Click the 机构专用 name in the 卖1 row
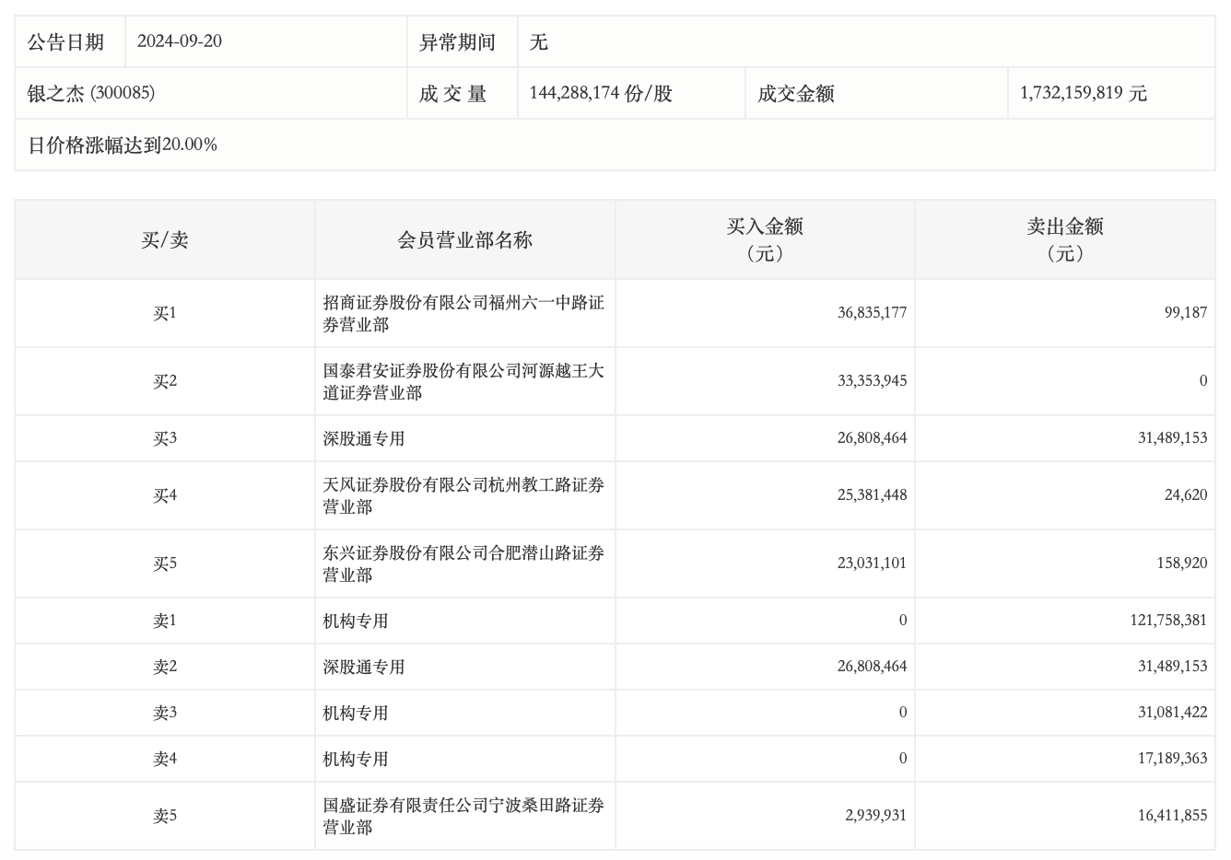The width and height of the screenshot is (1231, 860). [356, 622]
